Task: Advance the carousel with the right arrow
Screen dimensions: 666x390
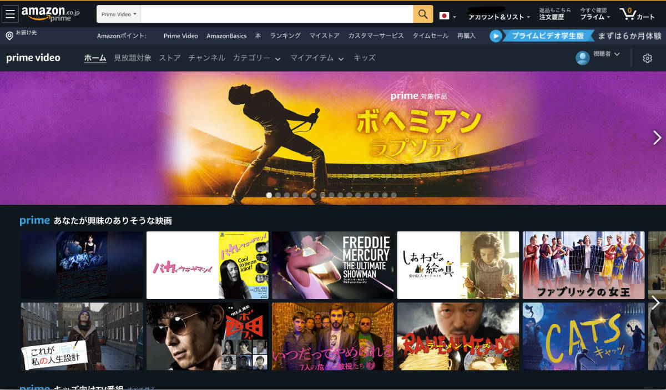Action: [x=657, y=138]
